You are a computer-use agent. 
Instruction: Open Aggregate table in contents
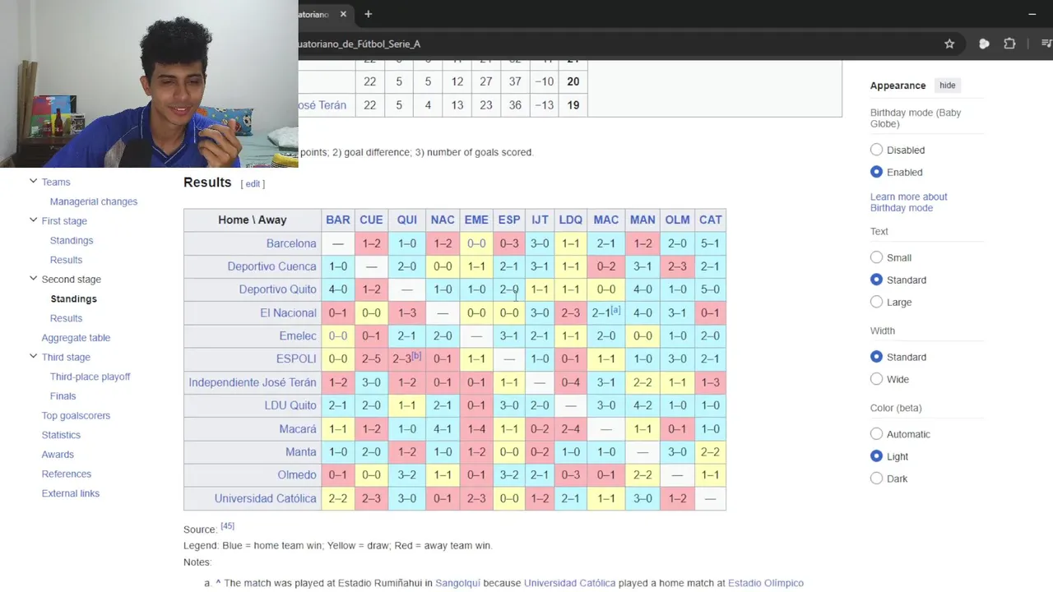point(76,338)
